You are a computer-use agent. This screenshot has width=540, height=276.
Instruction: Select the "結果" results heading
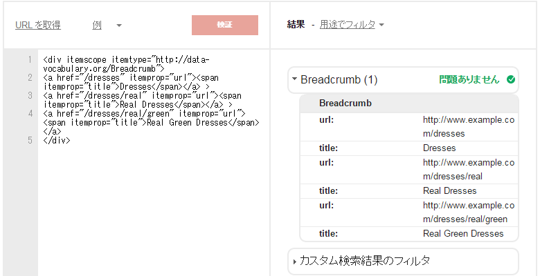tap(296, 25)
